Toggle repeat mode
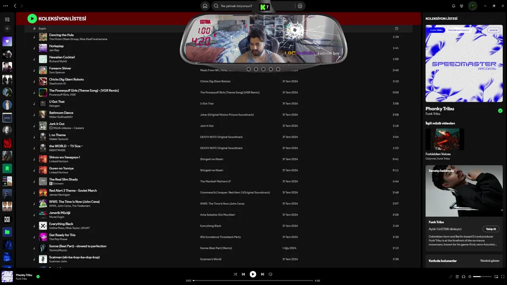507x285 pixels. (271, 274)
